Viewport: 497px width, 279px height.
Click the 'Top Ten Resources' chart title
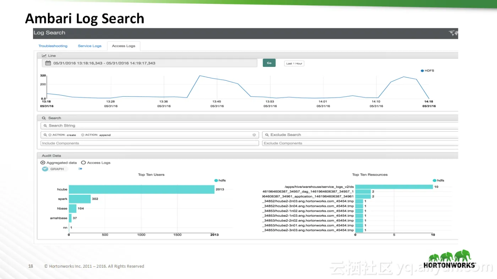(x=370, y=175)
